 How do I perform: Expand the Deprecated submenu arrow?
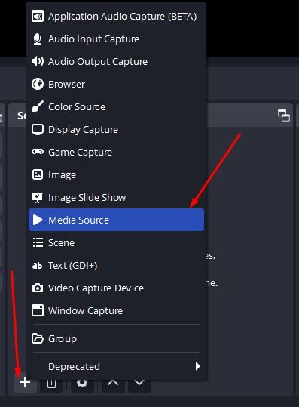[198, 366]
